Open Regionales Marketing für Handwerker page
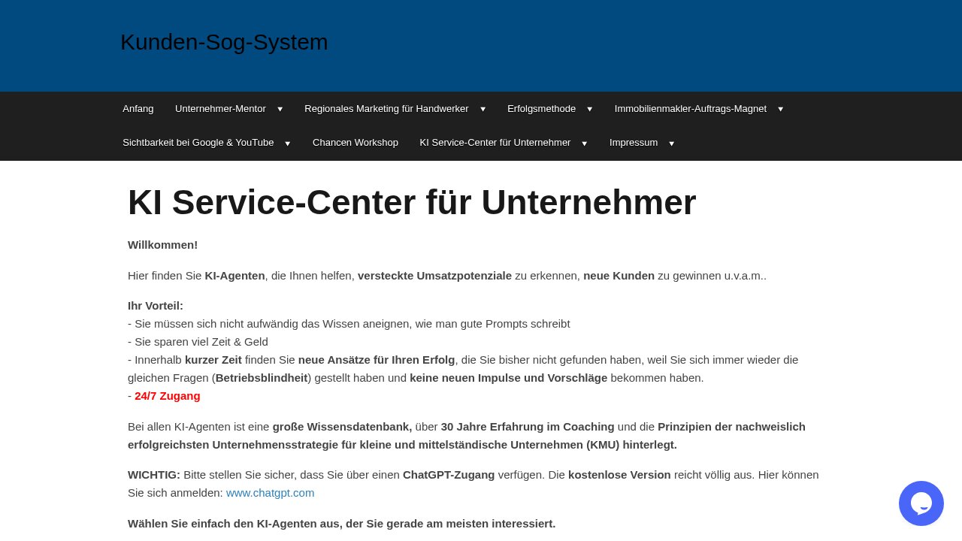The height and width of the screenshot is (541, 962). [x=386, y=109]
